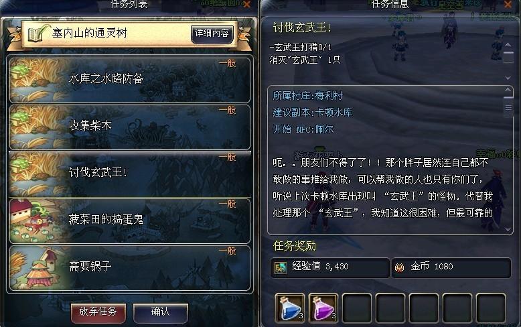Click the purple potion reward icon
Screen dimensions: 521x327
323,308
